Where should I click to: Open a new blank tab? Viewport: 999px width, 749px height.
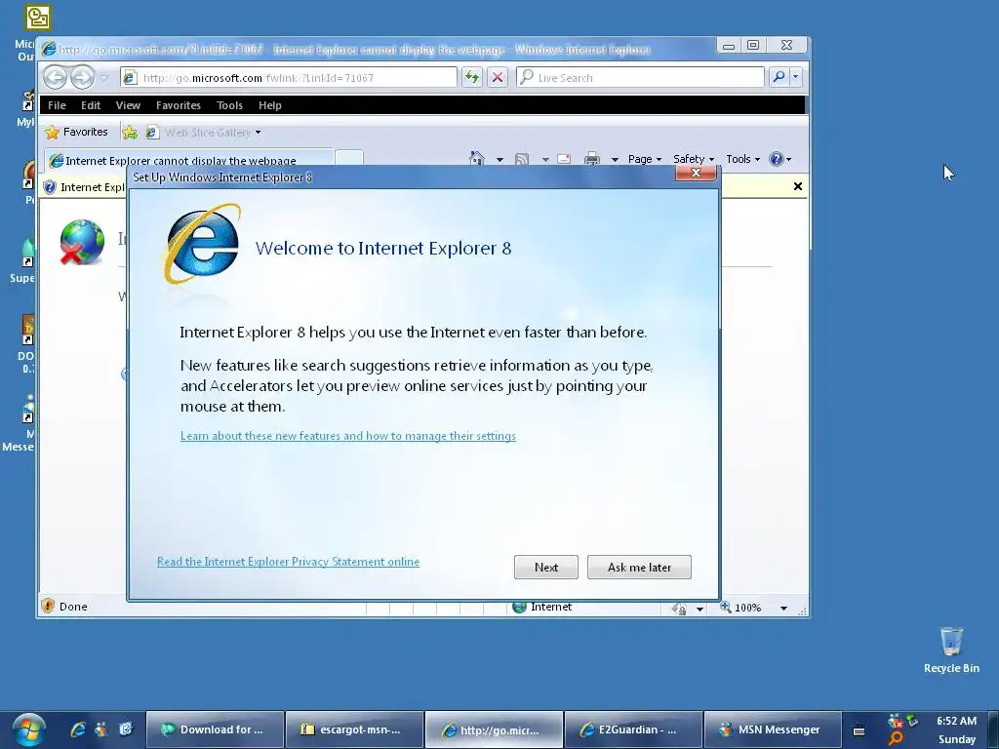(x=348, y=160)
